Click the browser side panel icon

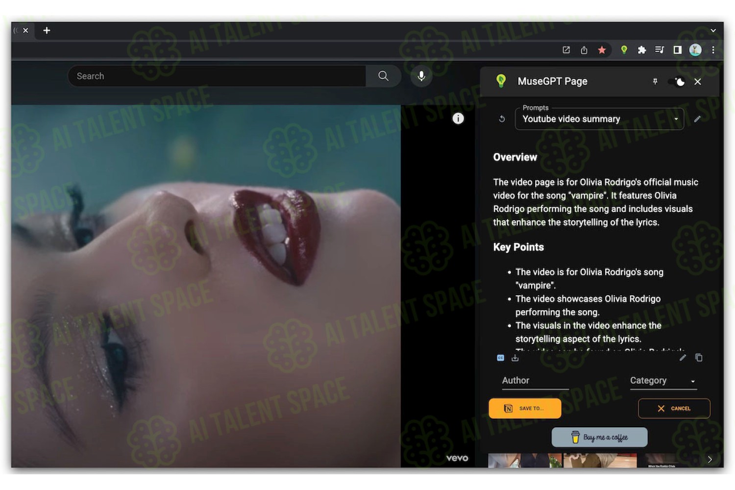click(677, 50)
